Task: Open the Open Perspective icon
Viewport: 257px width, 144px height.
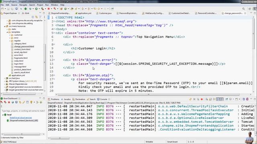Action: coord(250,9)
